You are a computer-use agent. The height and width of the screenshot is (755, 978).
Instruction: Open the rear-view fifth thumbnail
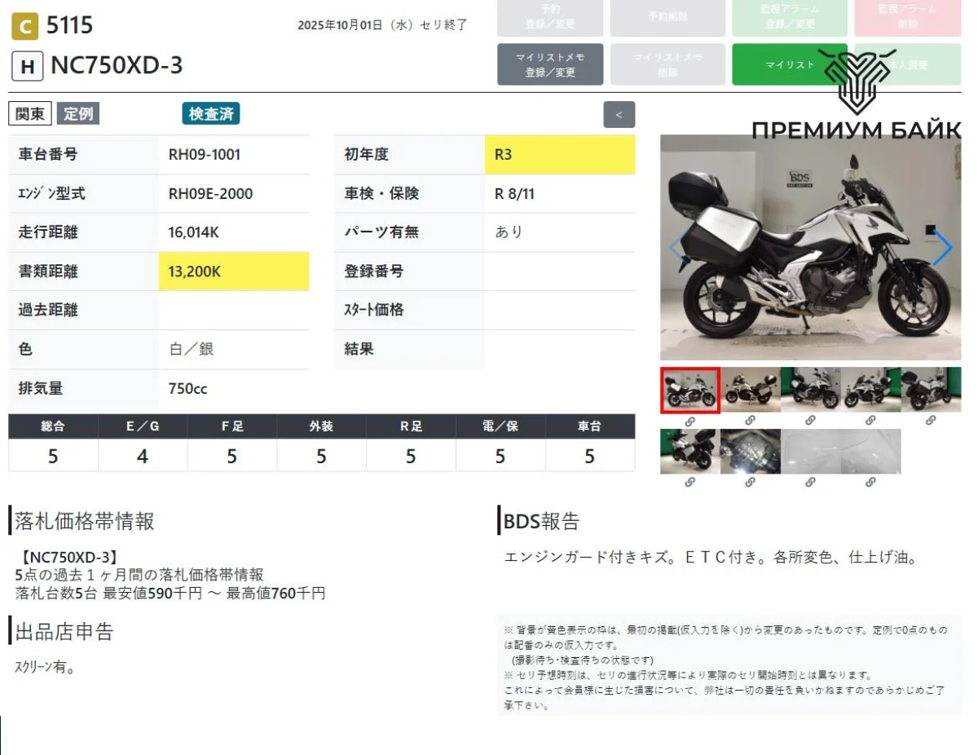click(931, 390)
